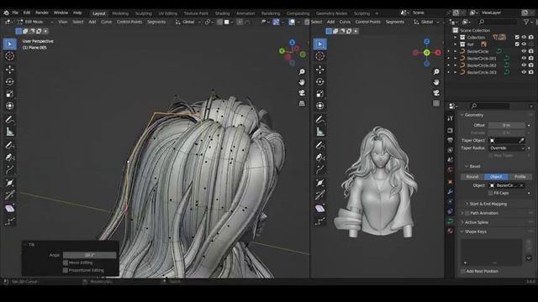Click the zoom magnifier icon in left viewport
538x302 pixels.
[x=302, y=71]
